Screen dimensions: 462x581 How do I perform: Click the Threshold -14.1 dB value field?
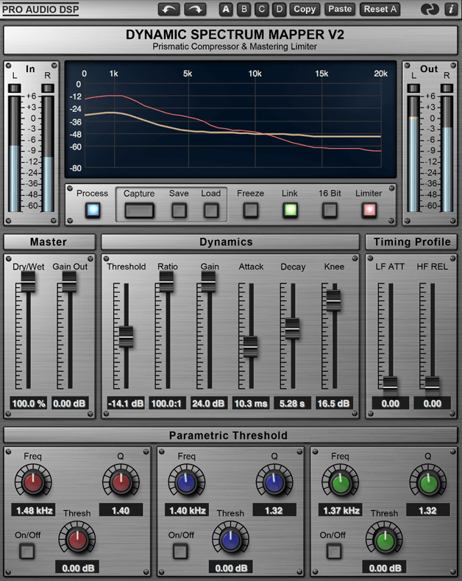126,404
